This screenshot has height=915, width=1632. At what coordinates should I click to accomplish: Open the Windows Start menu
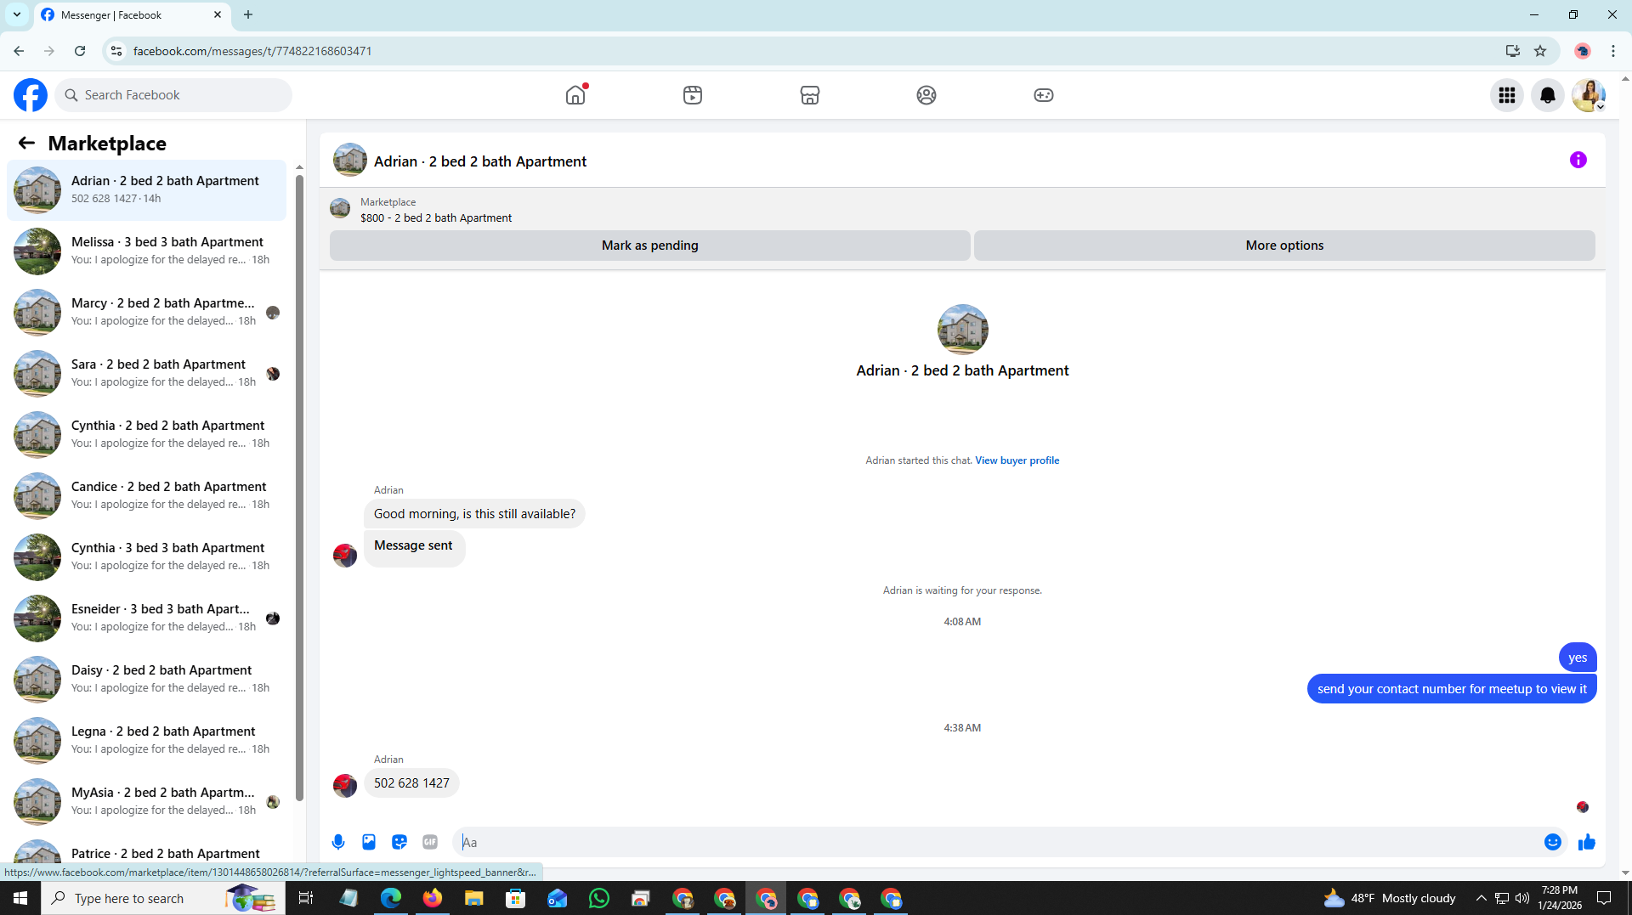point(20,898)
